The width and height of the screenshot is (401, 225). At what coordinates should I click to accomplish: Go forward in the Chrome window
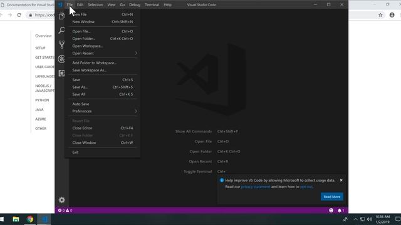(x=10, y=15)
